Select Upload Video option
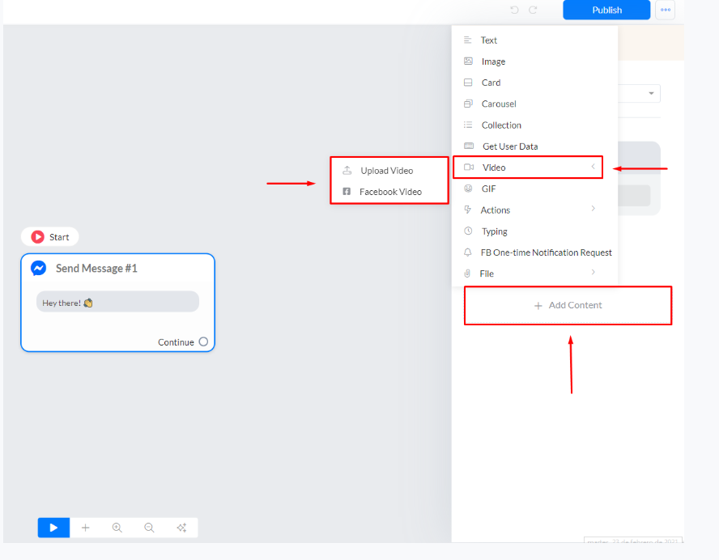719x560 pixels. tap(386, 171)
